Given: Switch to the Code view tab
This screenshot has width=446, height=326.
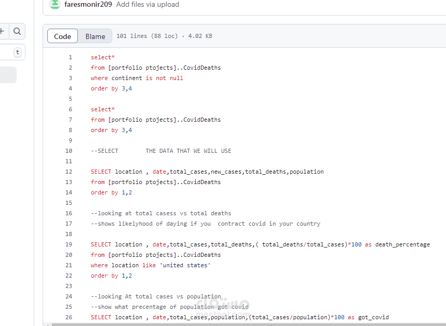Looking at the screenshot, I should point(62,36).
